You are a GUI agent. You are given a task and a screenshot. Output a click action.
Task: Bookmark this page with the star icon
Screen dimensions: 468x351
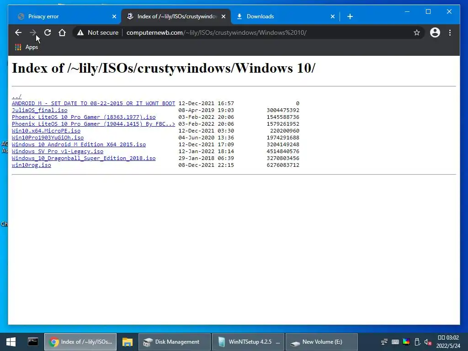[x=417, y=32]
